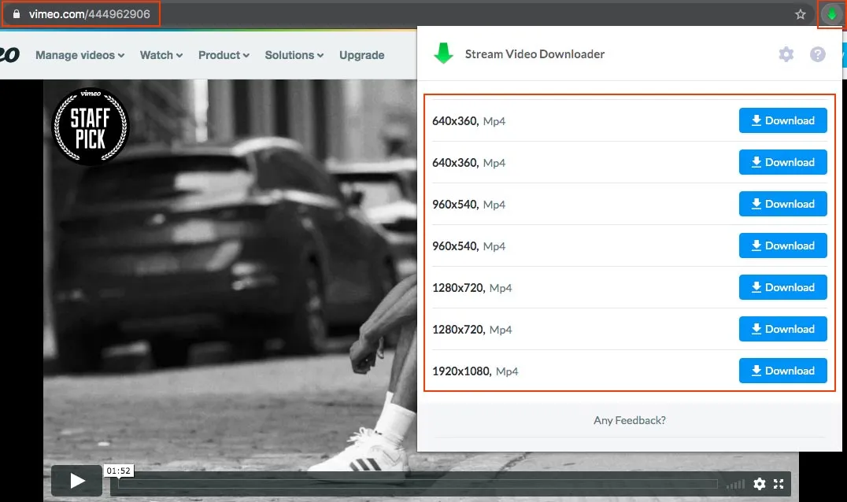The image size is (847, 502).
Task: Open the Stream Video Downloader extension icon
Action: click(x=831, y=13)
